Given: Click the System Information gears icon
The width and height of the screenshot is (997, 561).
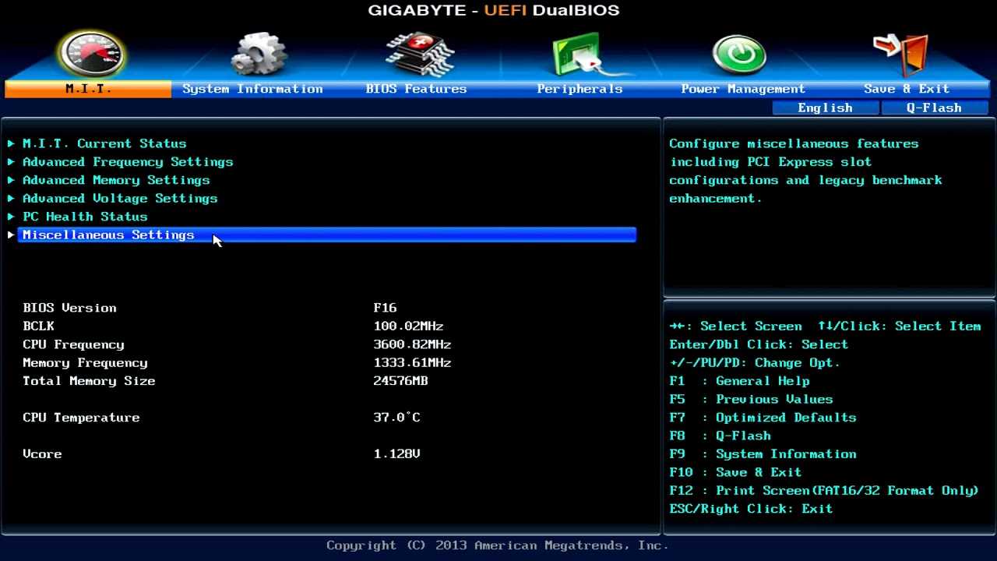Looking at the screenshot, I should click(x=259, y=54).
